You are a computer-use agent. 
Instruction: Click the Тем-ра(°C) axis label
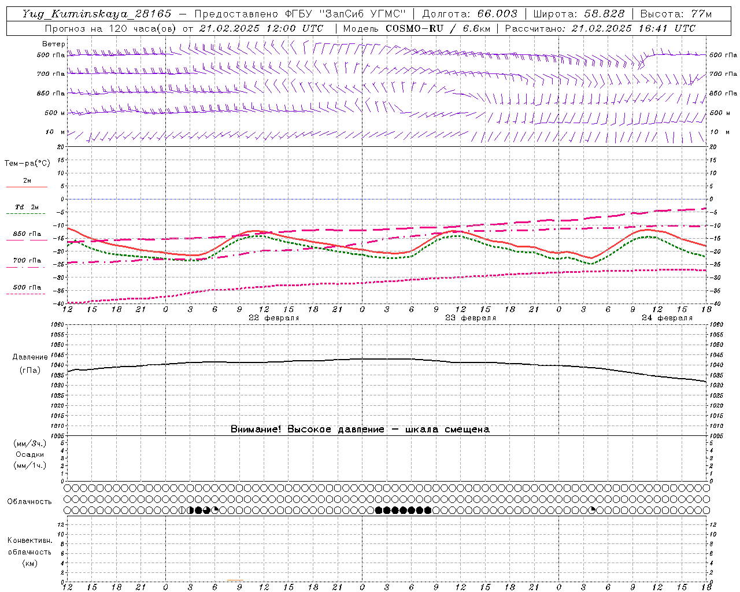tap(27, 164)
